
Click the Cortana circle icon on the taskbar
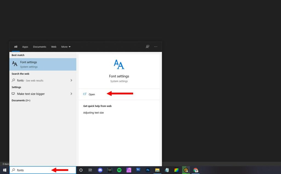(81, 170)
